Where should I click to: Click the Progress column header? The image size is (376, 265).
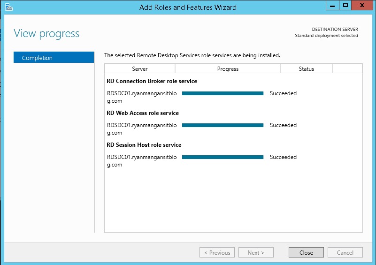228,69
